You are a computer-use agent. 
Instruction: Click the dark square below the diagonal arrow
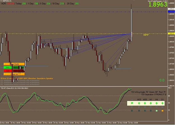click(x=132, y=111)
